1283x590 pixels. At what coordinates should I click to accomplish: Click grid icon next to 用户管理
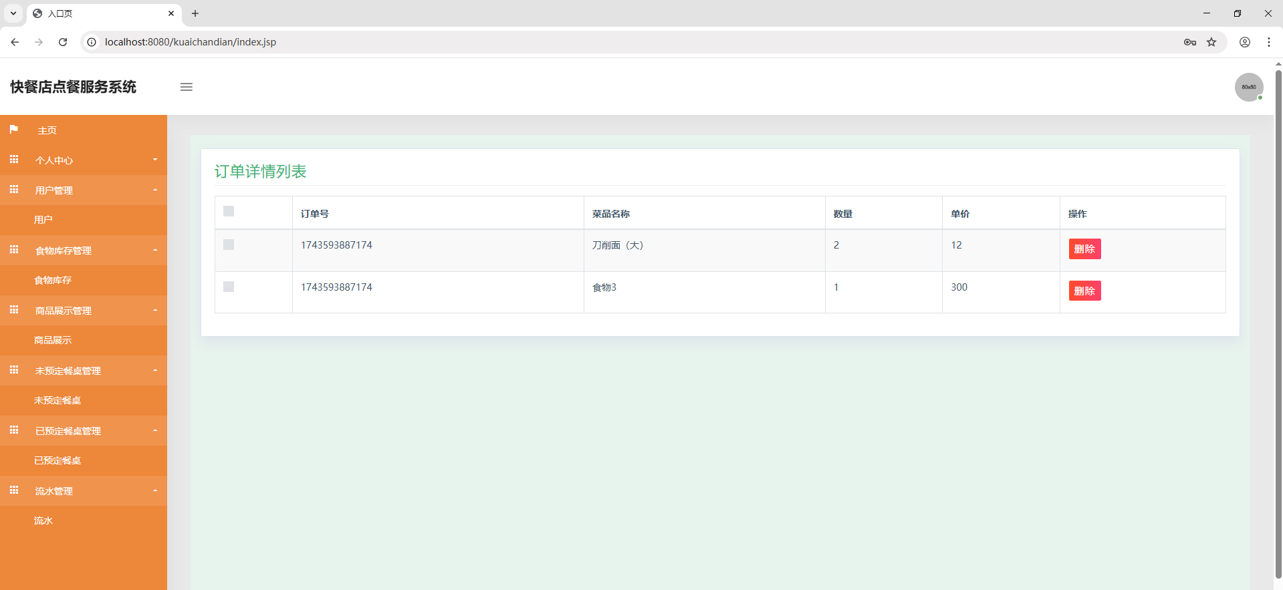[13, 190]
